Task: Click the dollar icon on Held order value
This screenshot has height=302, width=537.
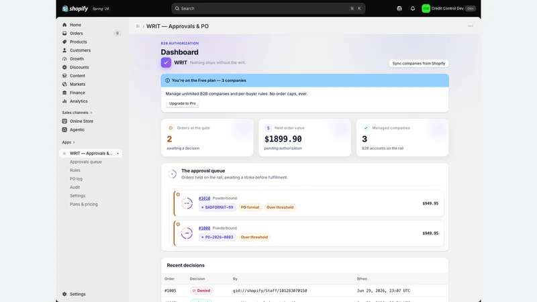Action: point(268,128)
